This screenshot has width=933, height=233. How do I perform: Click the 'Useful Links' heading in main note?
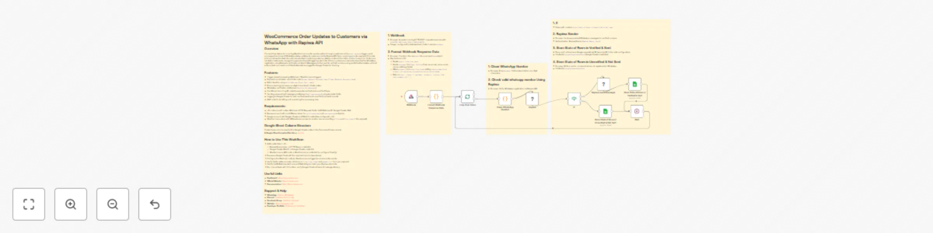pyautogui.click(x=274, y=174)
